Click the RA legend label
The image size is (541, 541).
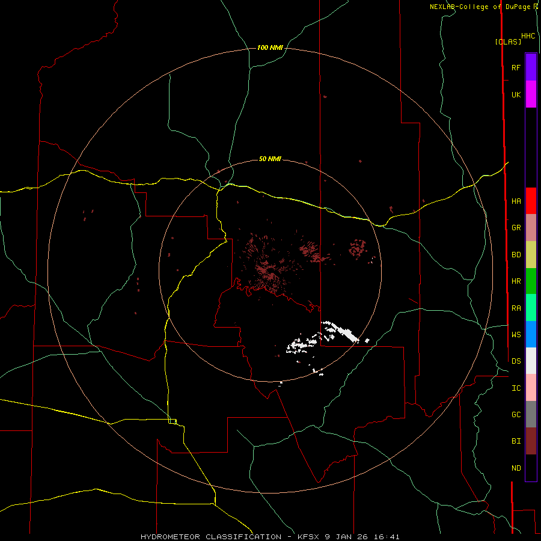516,308
